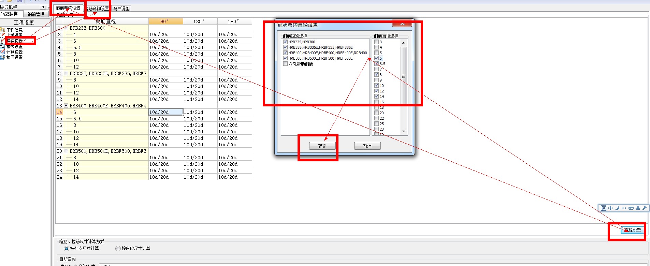The width and height of the screenshot is (650, 266).
Task: Click the 直径设置 button
Action: [633, 230]
